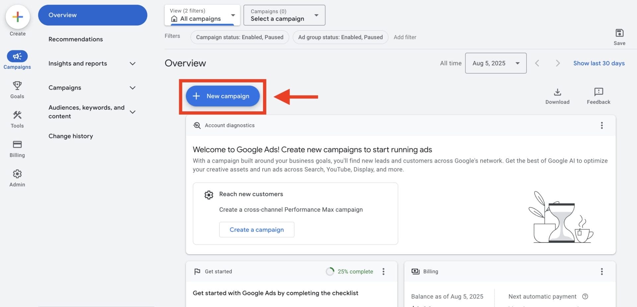Click the Welcome to Google Ads headline

[x=312, y=149]
